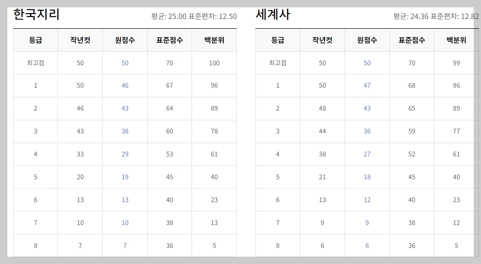Select 한국지리 grade 2 백분위 value 89
Viewport: 481px width, 264px height.
pyautogui.click(x=214, y=108)
